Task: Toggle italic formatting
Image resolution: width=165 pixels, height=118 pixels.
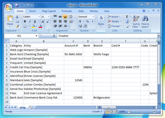Action: pos(30,22)
